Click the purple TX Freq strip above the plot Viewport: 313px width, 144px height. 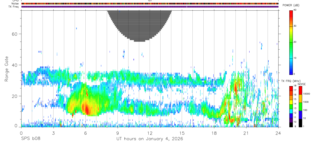tap(150, 7)
